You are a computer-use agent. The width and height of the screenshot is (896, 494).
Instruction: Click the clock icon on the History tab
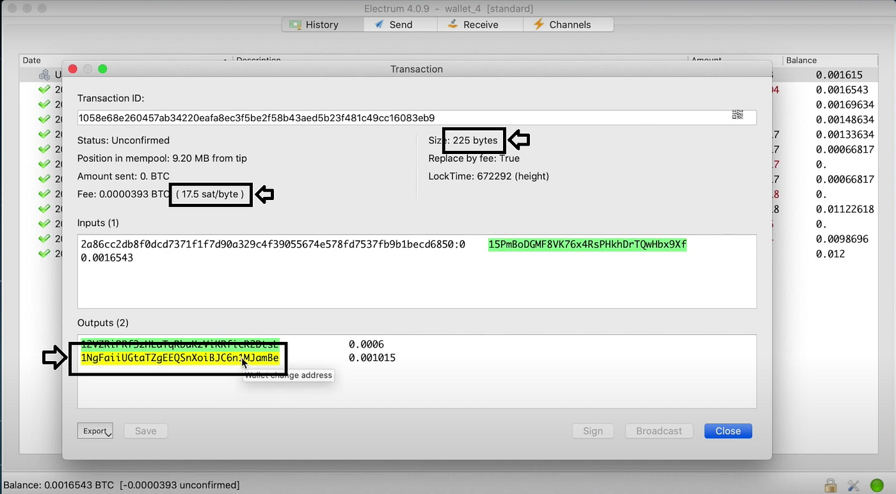[x=296, y=24]
